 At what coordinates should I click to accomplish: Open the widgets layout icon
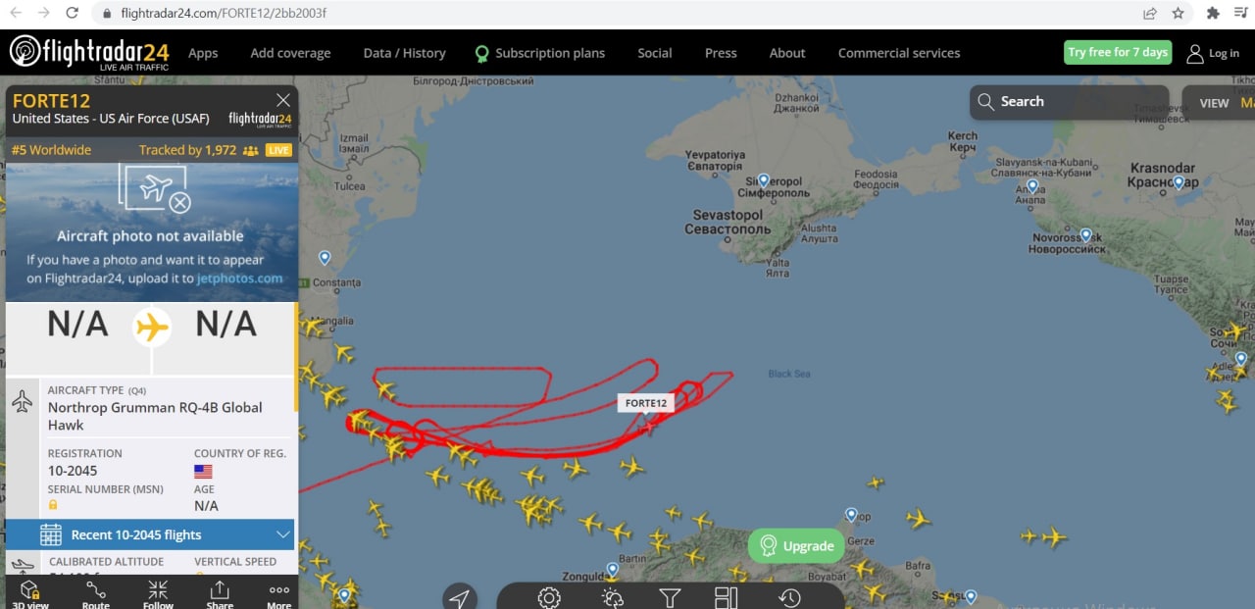727,597
